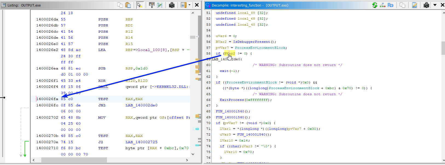Toggle mouse hover popups in Listing

140,5
